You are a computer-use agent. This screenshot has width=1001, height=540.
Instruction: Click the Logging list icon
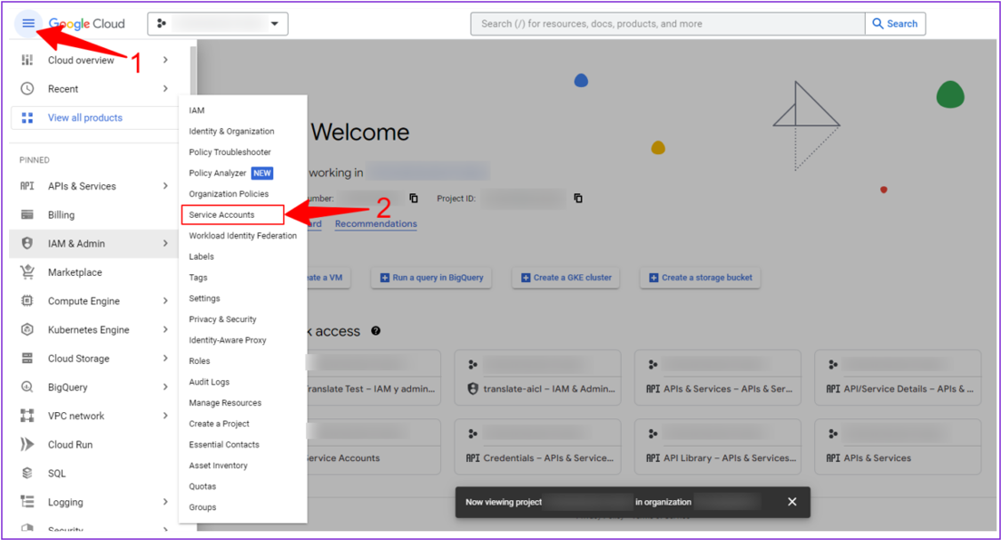point(27,502)
